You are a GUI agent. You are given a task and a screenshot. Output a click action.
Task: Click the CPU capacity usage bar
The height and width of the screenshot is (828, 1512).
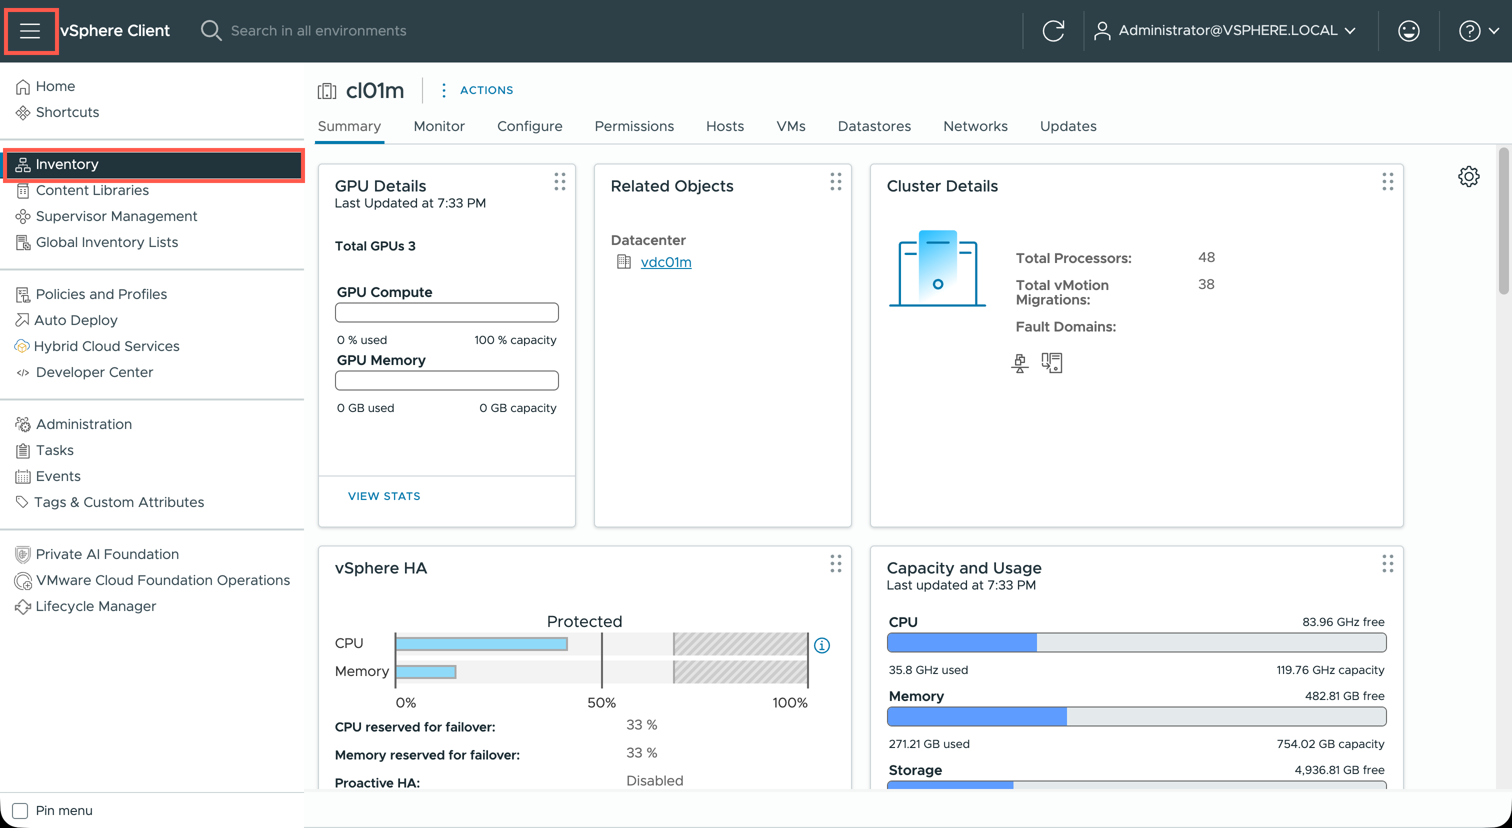[x=1136, y=642]
